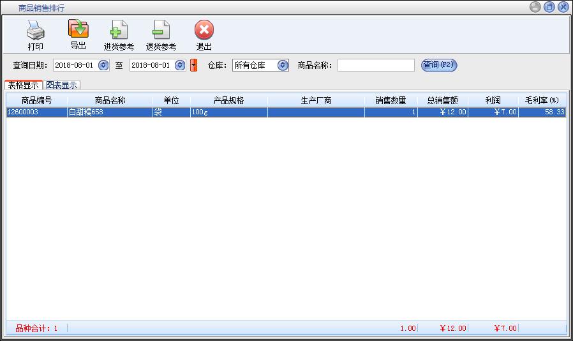Minimize the 商品销售排行 window

click(x=535, y=7)
